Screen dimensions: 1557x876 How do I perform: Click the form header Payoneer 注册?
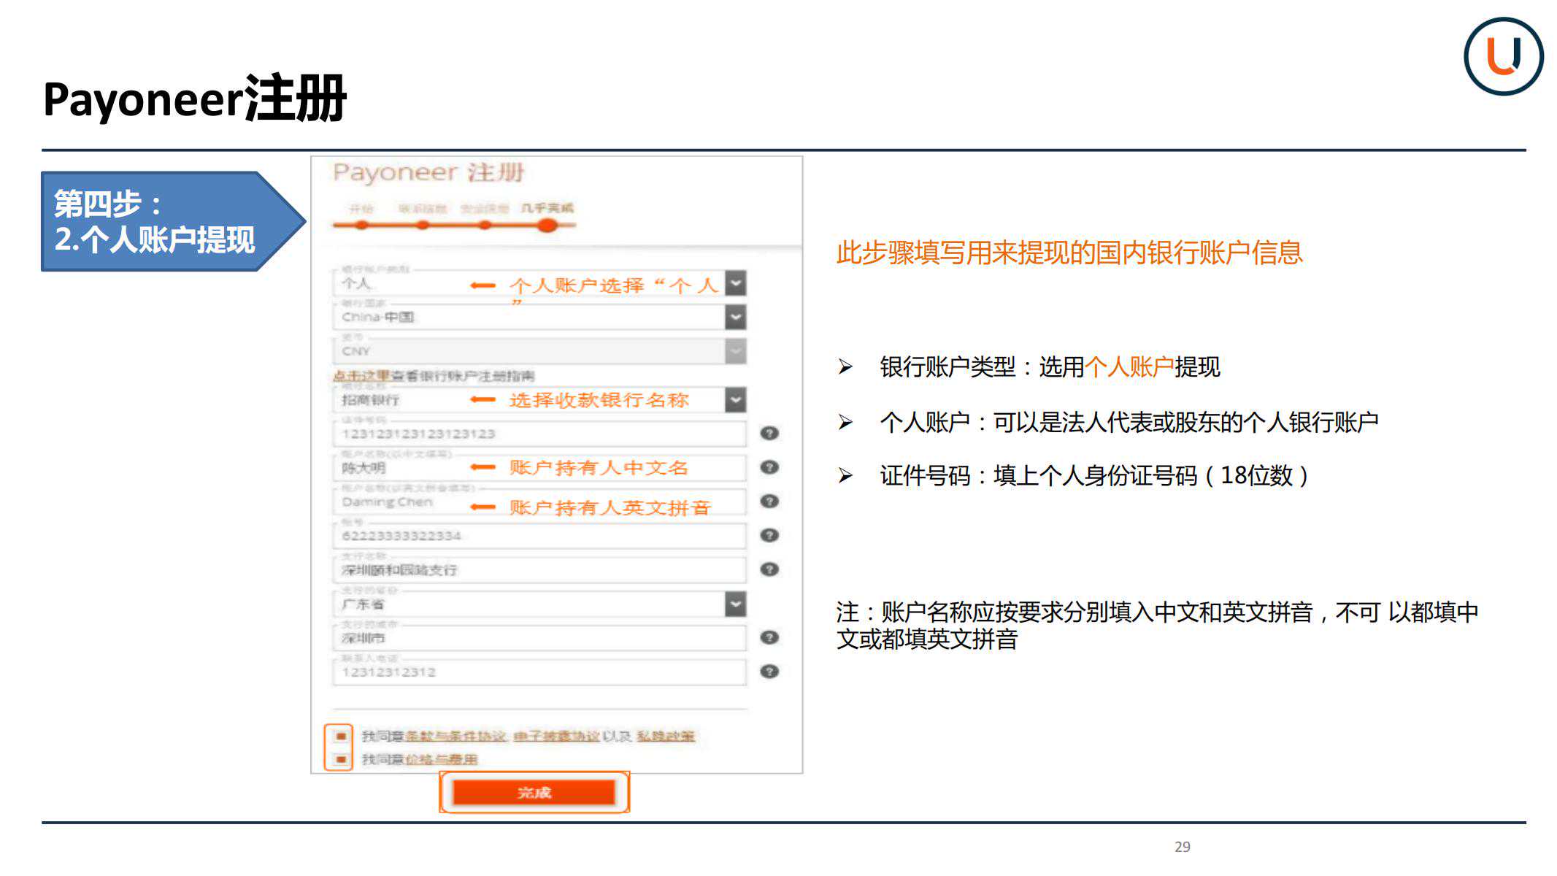(428, 172)
